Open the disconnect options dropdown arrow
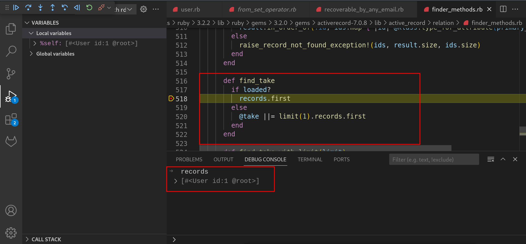The height and width of the screenshot is (244, 526). (x=109, y=8)
